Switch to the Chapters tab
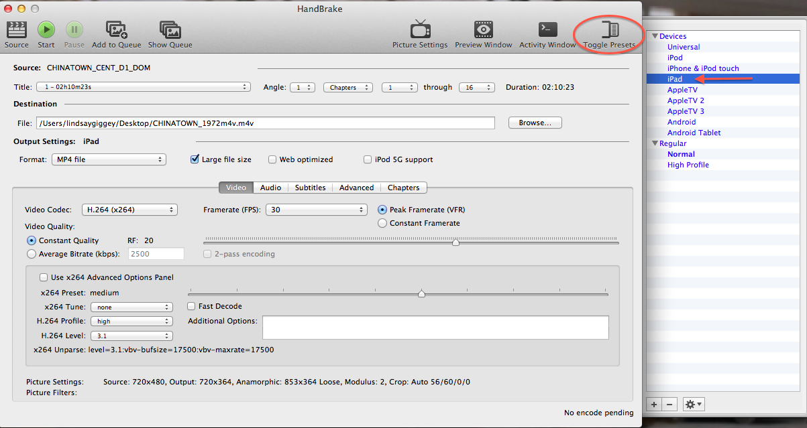Image resolution: width=807 pixels, height=428 pixels. click(403, 188)
